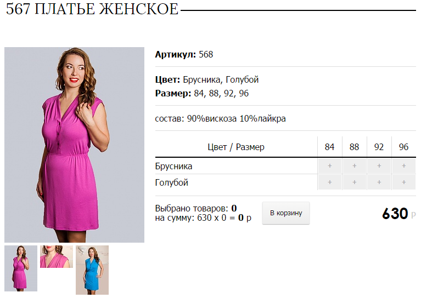Click the size 96 column header
421x298 pixels.
404,147
